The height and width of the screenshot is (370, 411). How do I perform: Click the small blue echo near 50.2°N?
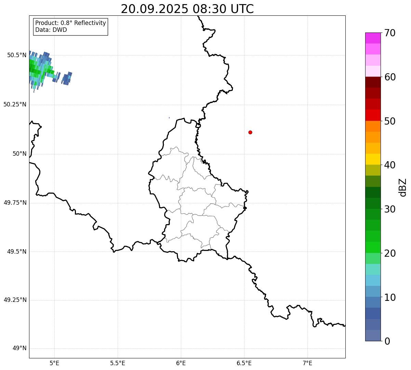point(169,118)
